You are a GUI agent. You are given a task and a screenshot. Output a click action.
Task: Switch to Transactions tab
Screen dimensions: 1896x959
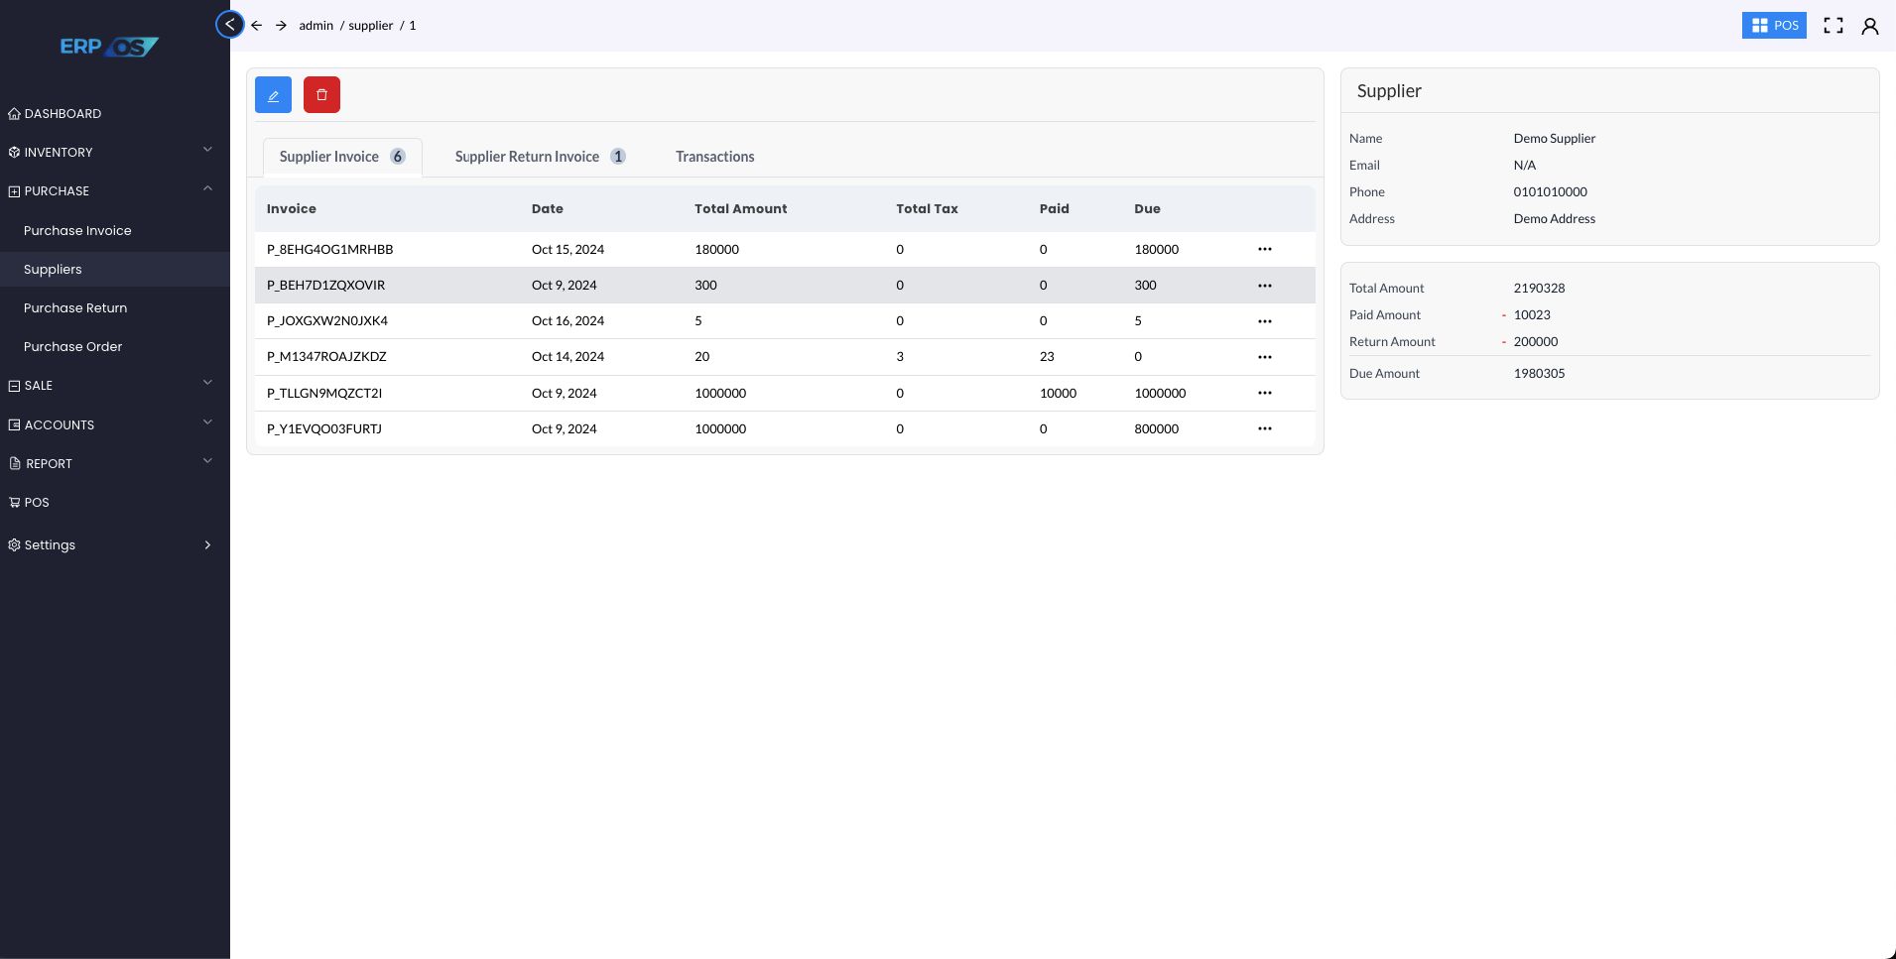714,157
